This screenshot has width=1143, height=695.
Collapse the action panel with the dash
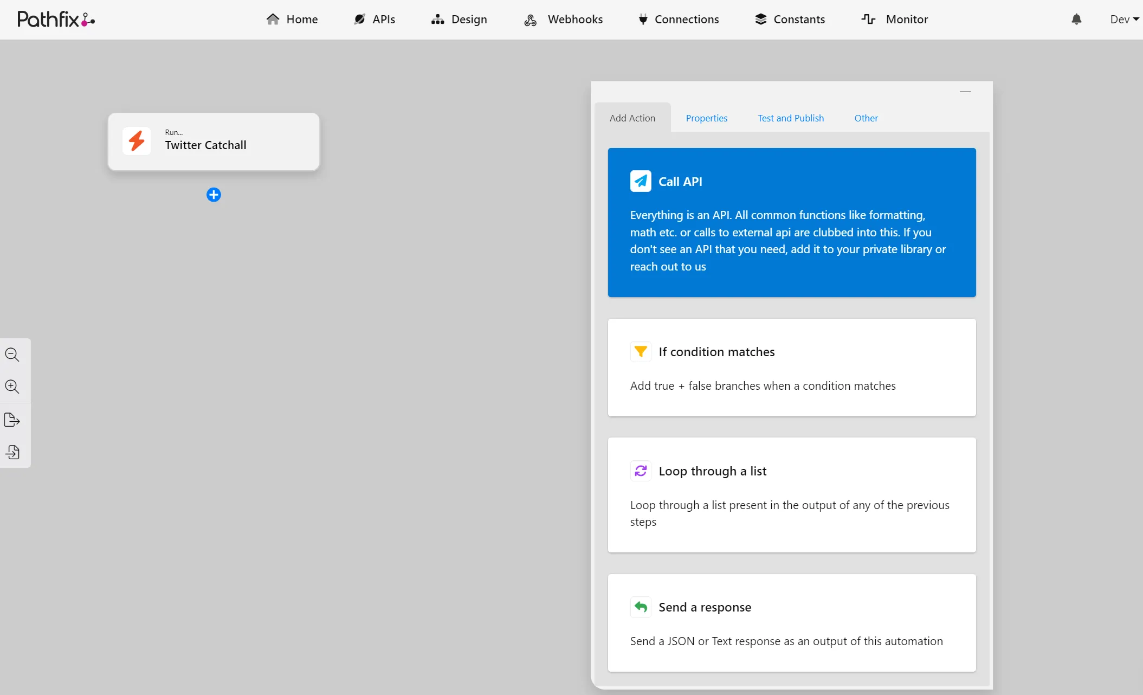[965, 92]
